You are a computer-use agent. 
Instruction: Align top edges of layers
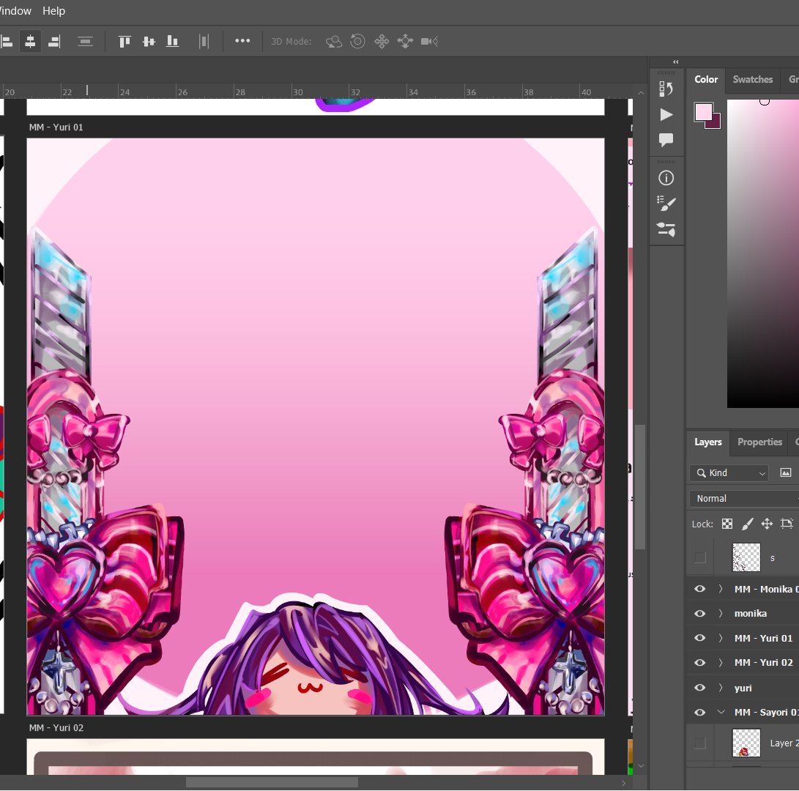click(x=125, y=41)
